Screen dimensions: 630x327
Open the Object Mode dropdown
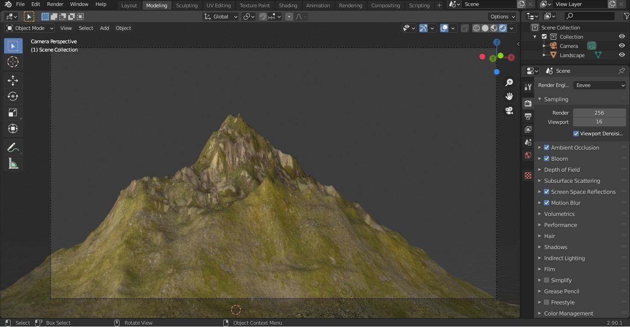(30, 28)
